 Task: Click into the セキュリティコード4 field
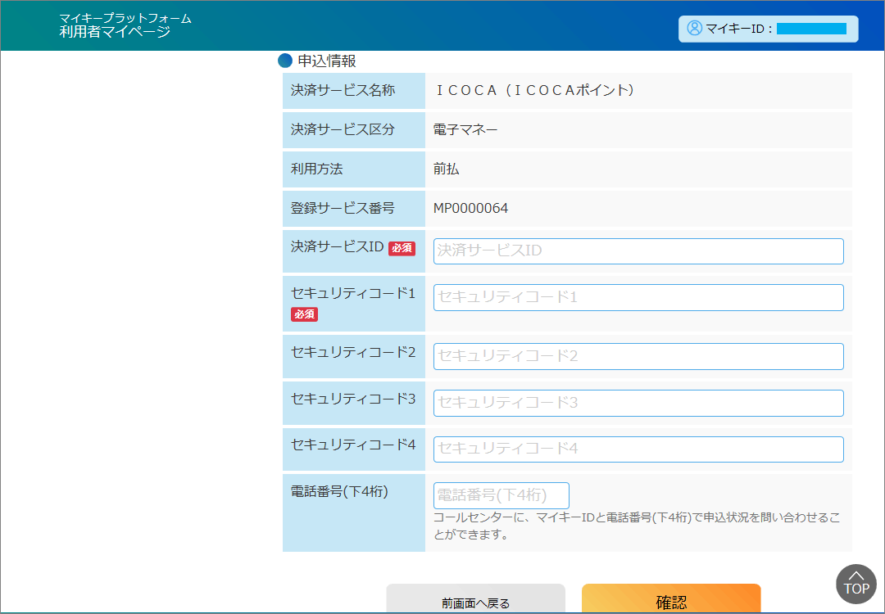click(638, 449)
